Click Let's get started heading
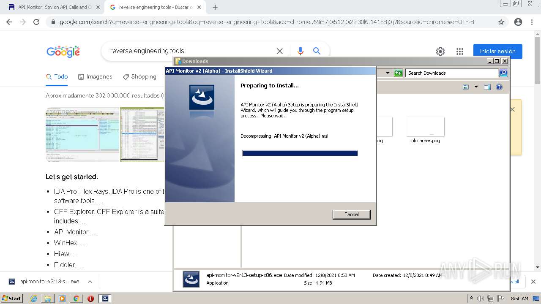The image size is (541, 304). point(72,177)
